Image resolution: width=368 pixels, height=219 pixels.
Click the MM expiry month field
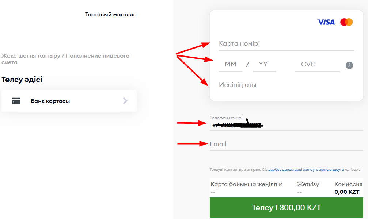tap(231, 65)
